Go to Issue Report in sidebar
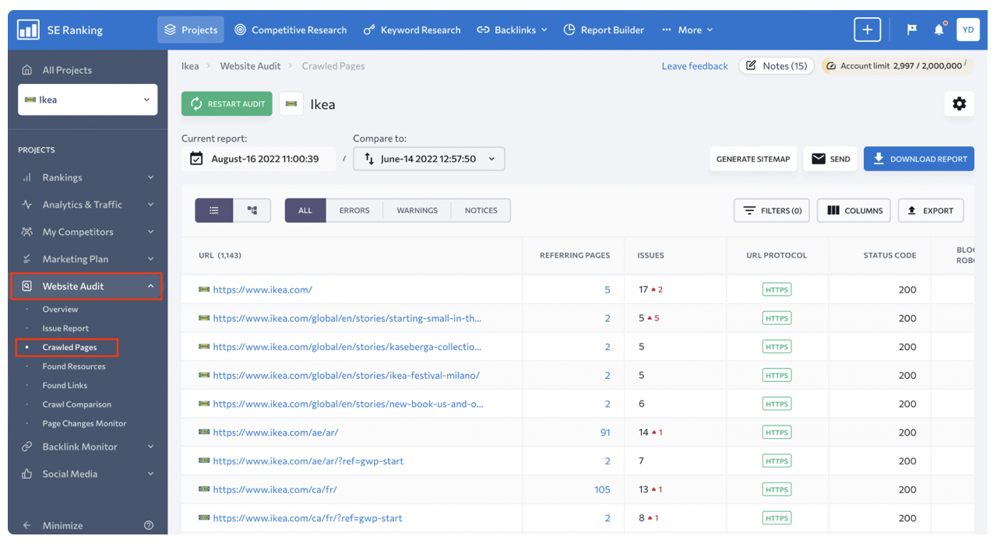The height and width of the screenshot is (543, 997). [65, 328]
